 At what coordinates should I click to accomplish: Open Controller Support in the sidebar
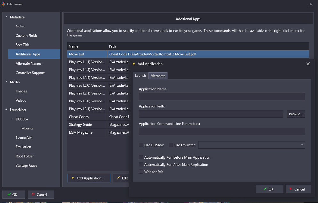click(30, 73)
